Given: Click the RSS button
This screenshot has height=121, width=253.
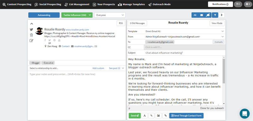Looking at the screenshot, I should pos(121,23).
